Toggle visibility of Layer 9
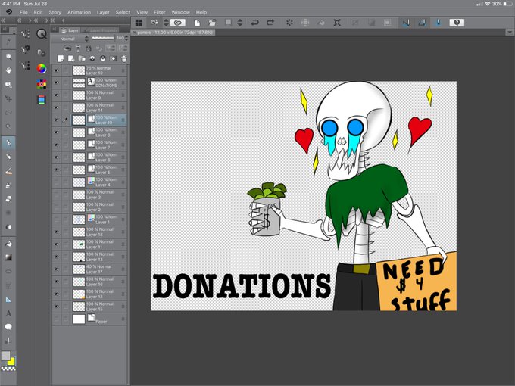 (x=57, y=95)
